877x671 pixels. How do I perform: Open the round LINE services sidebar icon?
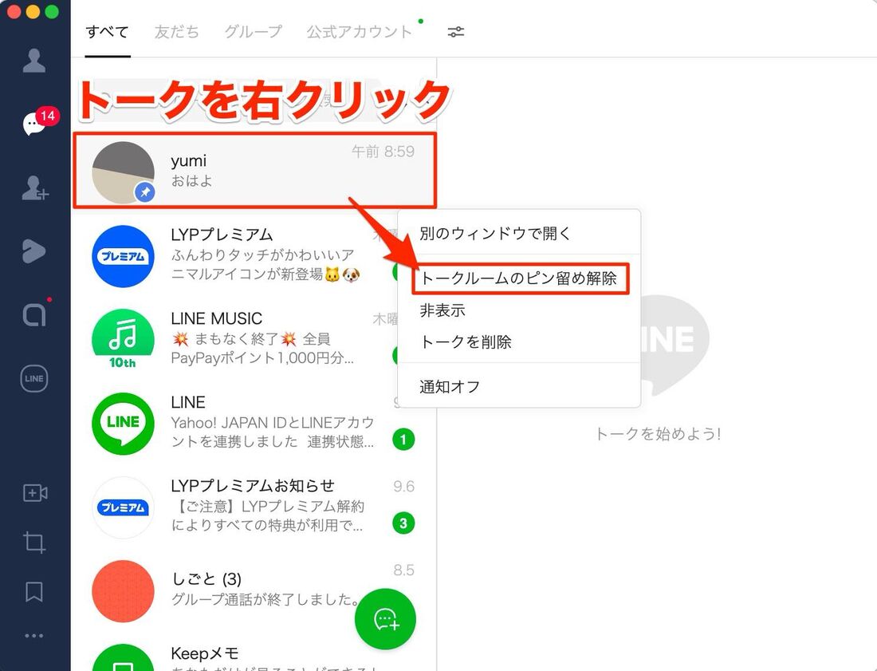tap(34, 379)
